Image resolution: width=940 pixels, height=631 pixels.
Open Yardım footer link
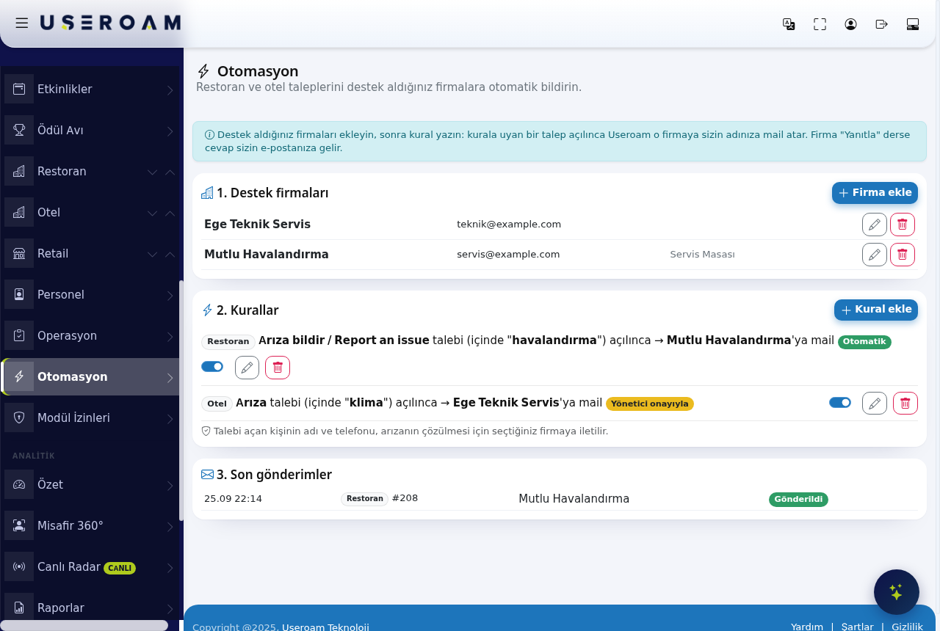807,627
